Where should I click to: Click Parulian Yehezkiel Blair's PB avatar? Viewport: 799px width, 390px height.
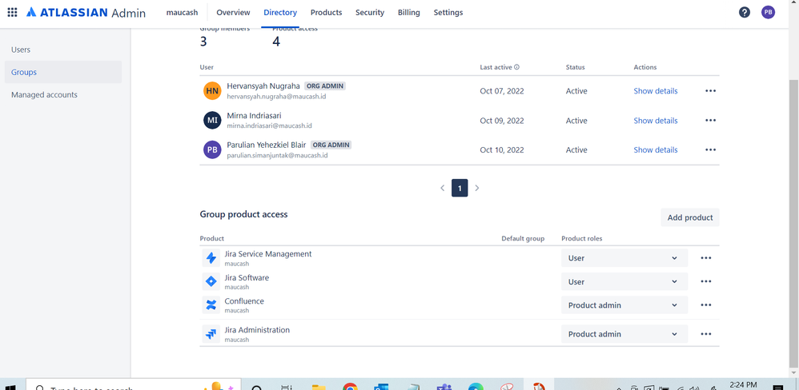212,150
